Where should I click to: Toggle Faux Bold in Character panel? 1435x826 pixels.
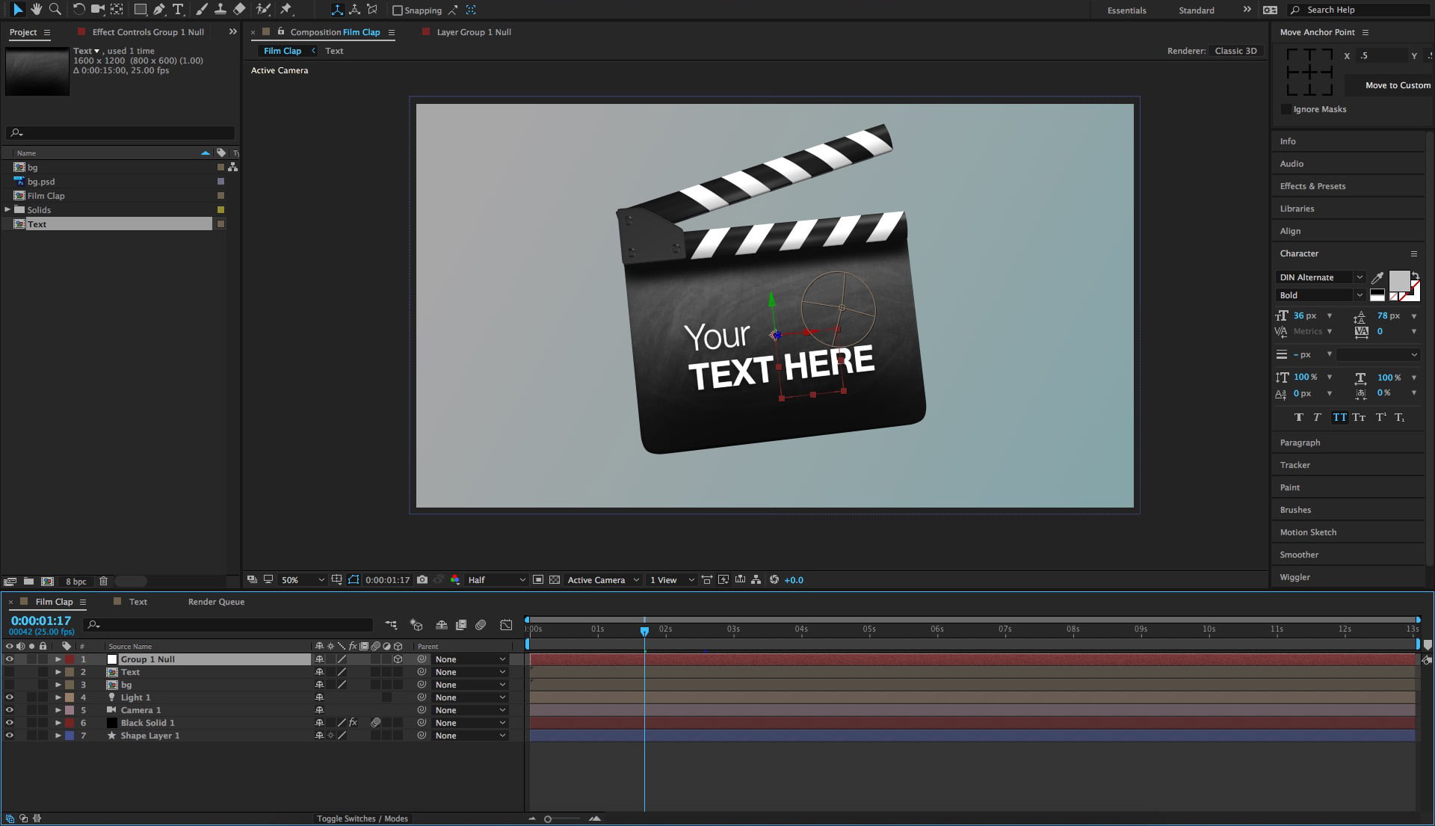click(x=1298, y=417)
